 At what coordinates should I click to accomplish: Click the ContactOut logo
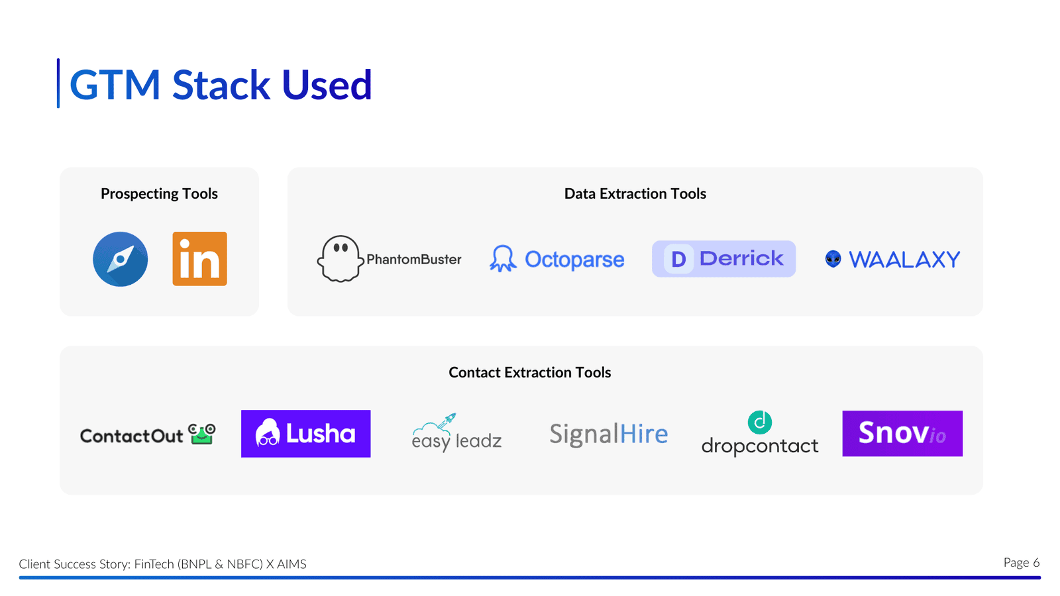coord(147,434)
